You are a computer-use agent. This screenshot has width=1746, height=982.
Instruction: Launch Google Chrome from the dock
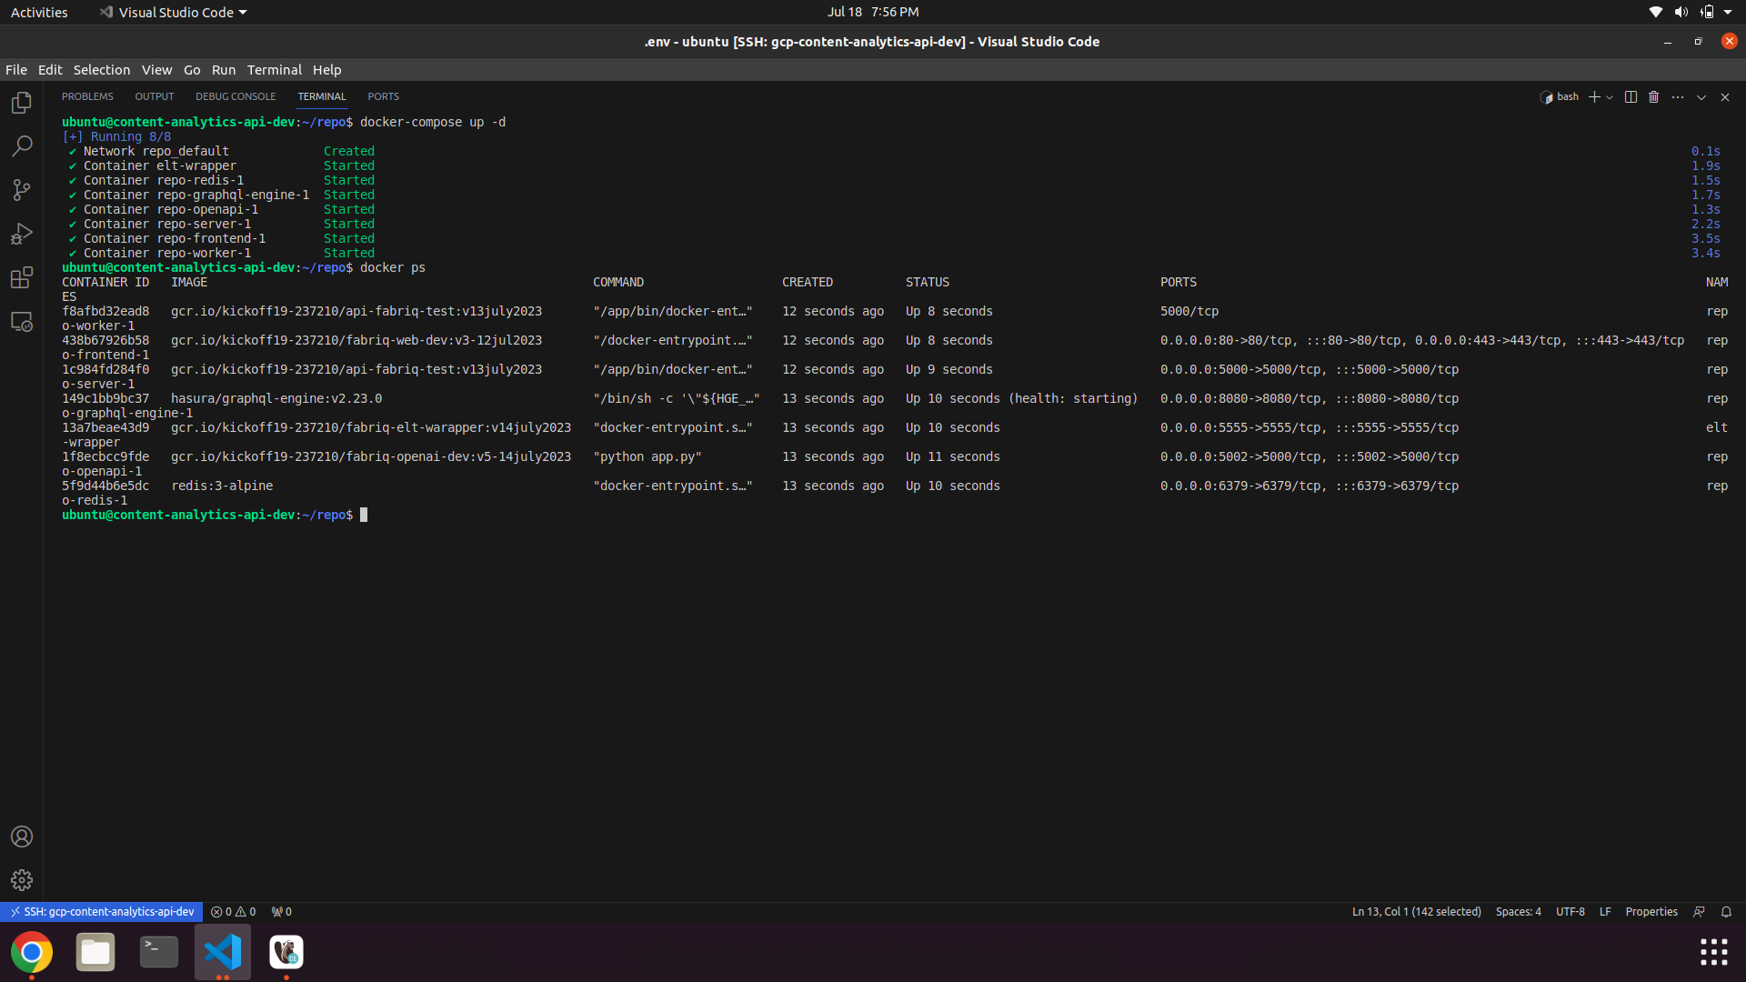click(32, 952)
